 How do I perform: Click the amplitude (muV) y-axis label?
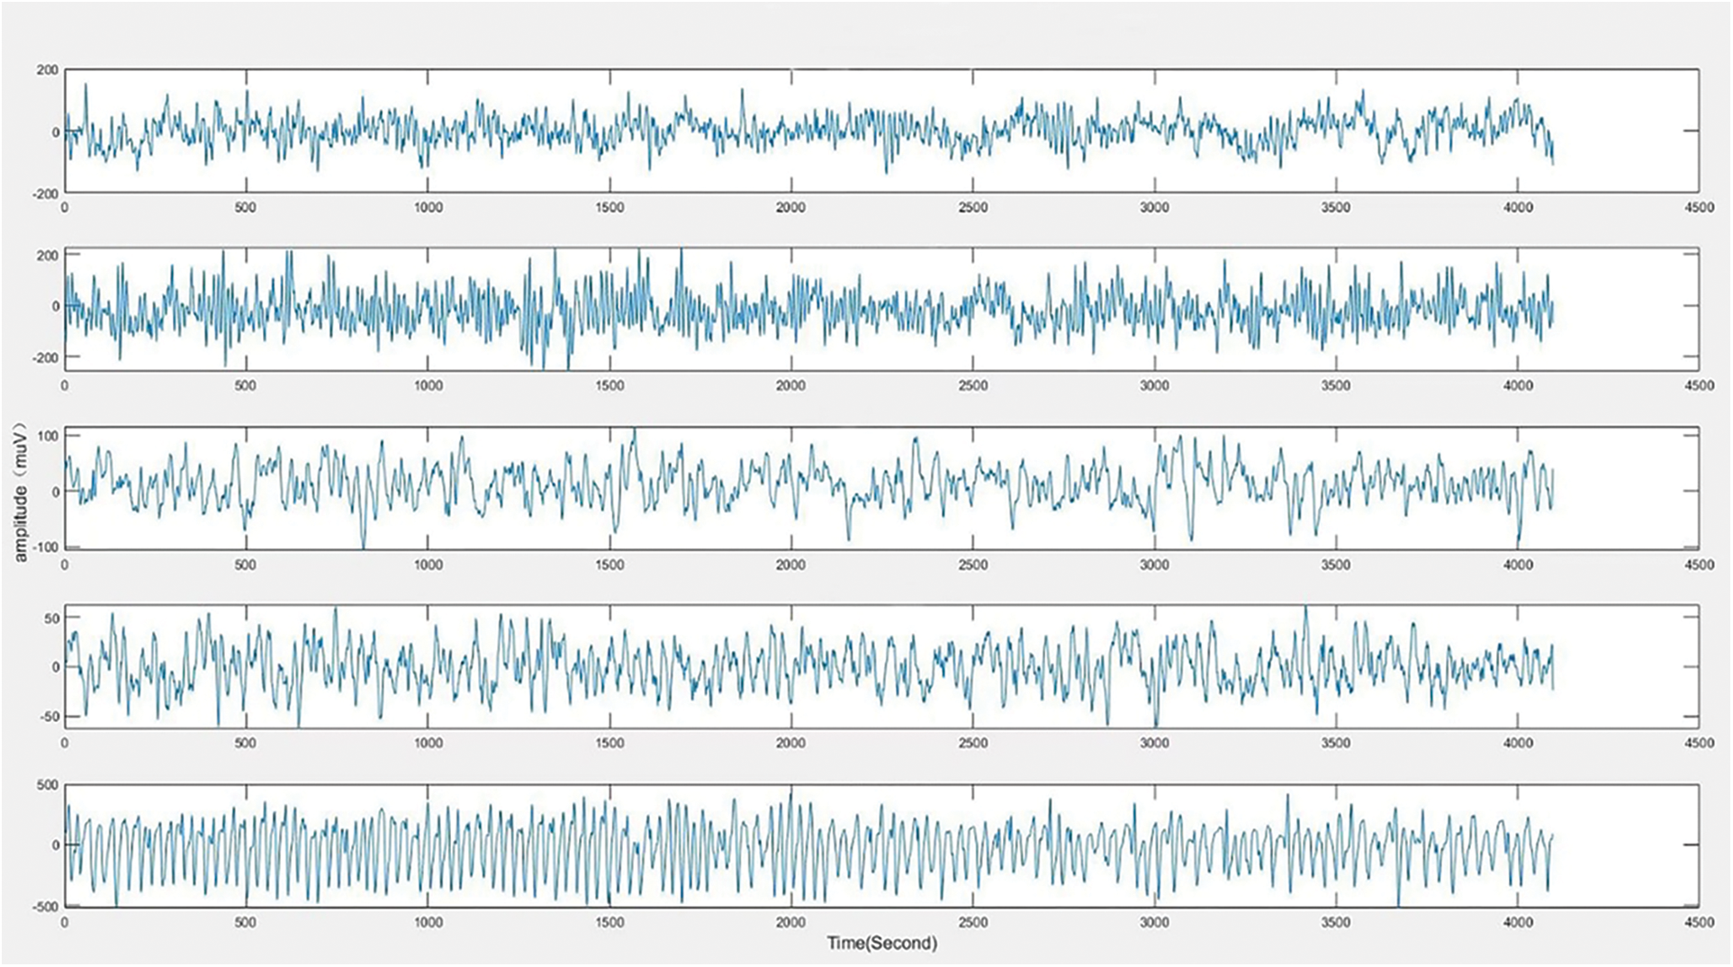(x=22, y=492)
